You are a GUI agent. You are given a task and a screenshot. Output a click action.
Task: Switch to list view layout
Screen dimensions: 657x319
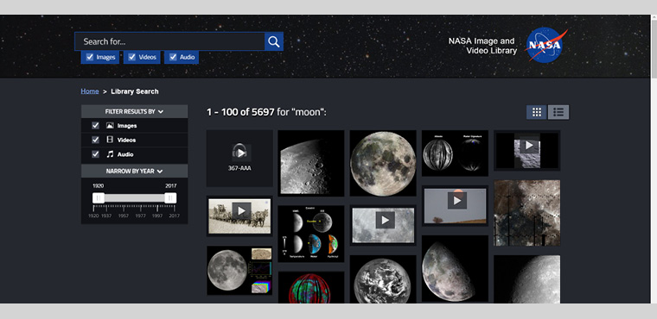tap(558, 112)
